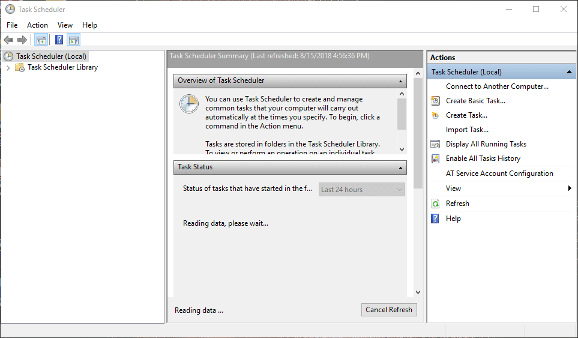Click the summary pane scrollbar down arrow

418,292
